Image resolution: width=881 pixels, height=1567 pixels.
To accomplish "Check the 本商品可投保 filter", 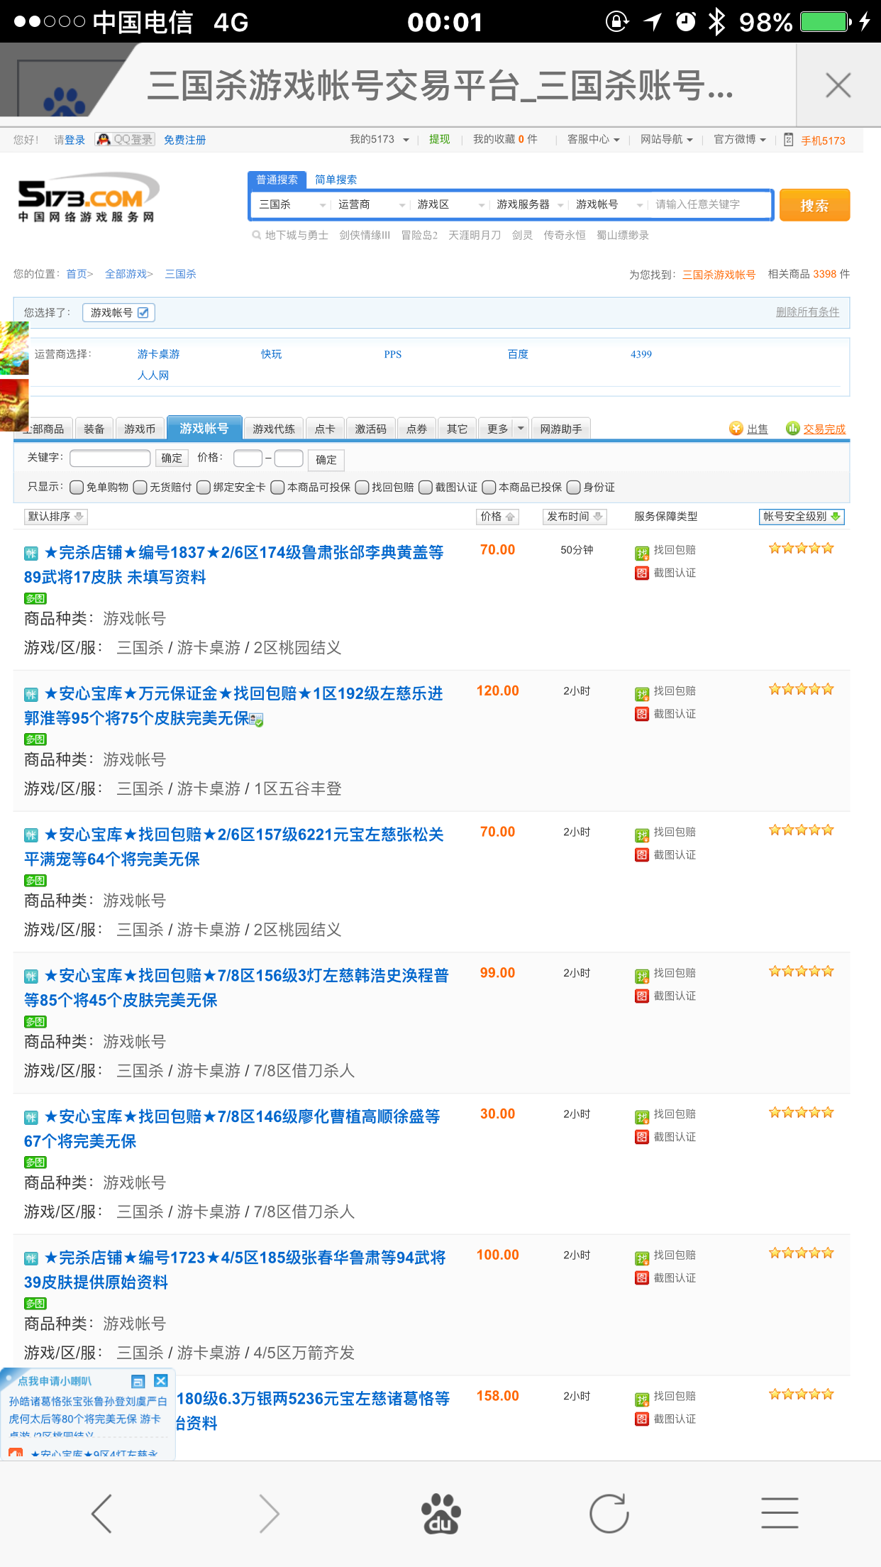I will 277,487.
